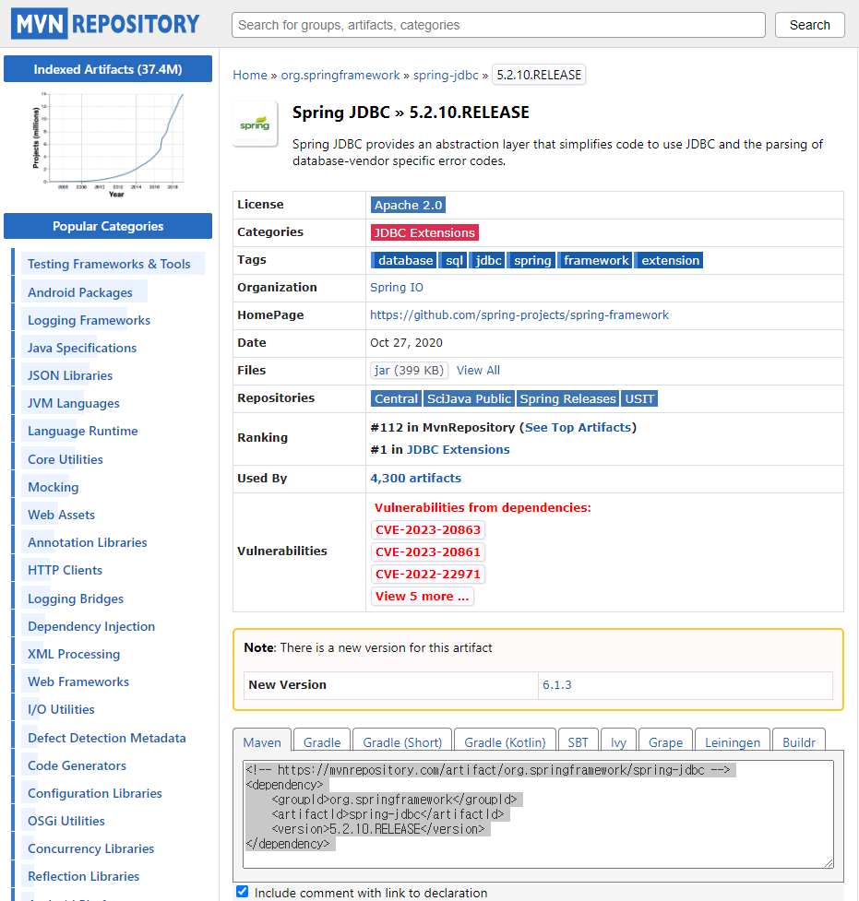Open Web Assets category

(62, 515)
